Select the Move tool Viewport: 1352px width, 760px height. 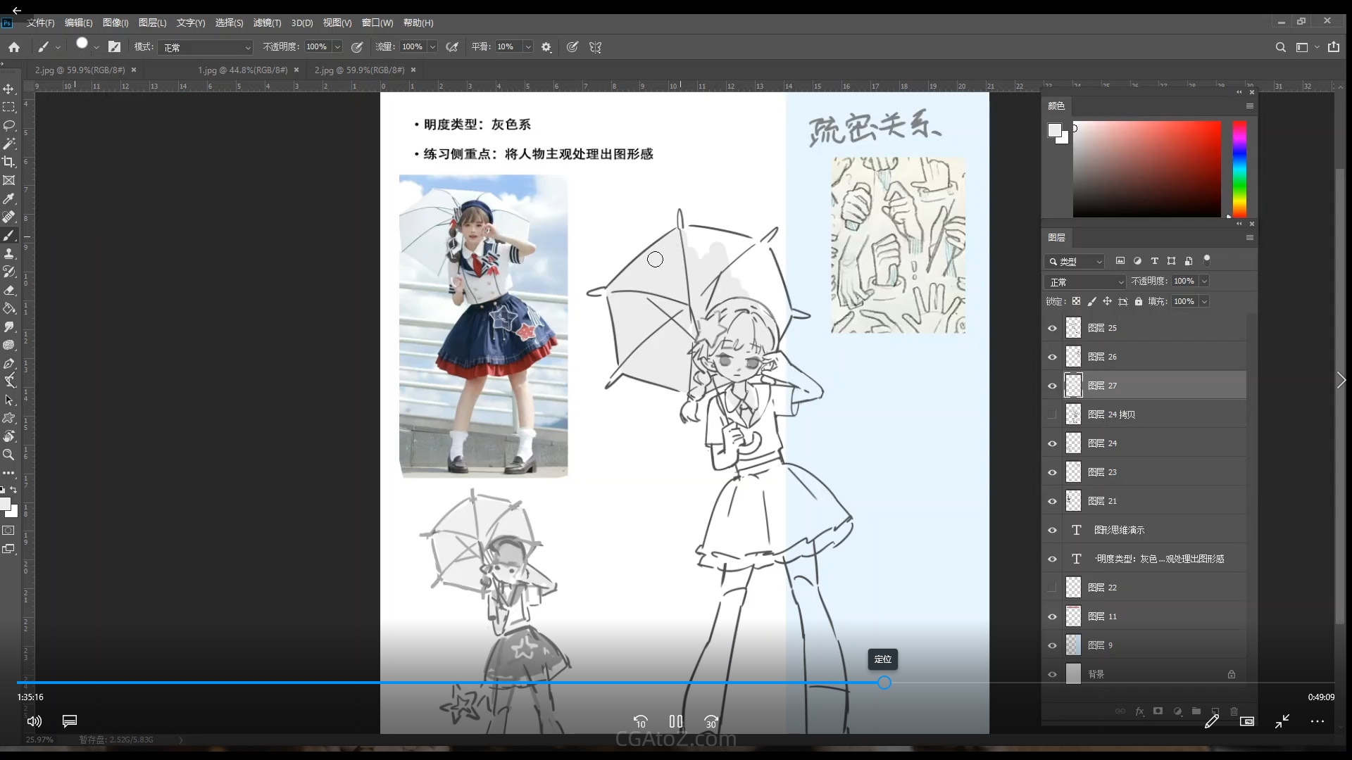(9, 89)
